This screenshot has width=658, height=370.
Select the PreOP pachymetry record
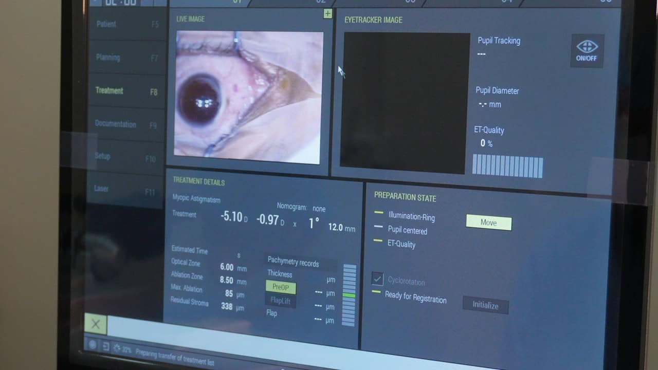(281, 287)
